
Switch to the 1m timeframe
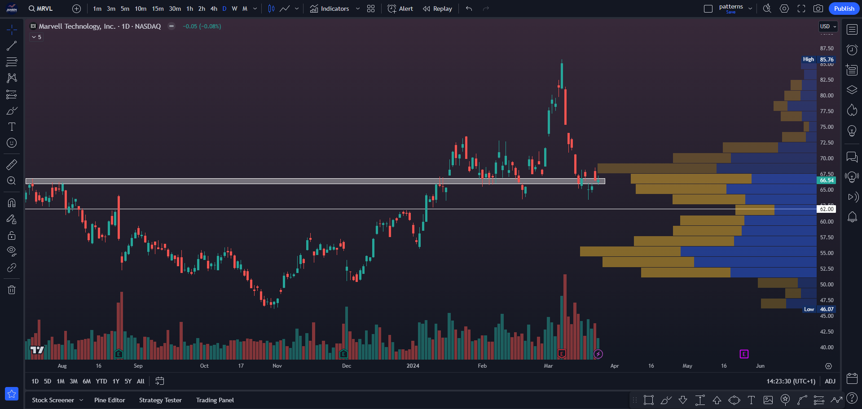click(97, 9)
